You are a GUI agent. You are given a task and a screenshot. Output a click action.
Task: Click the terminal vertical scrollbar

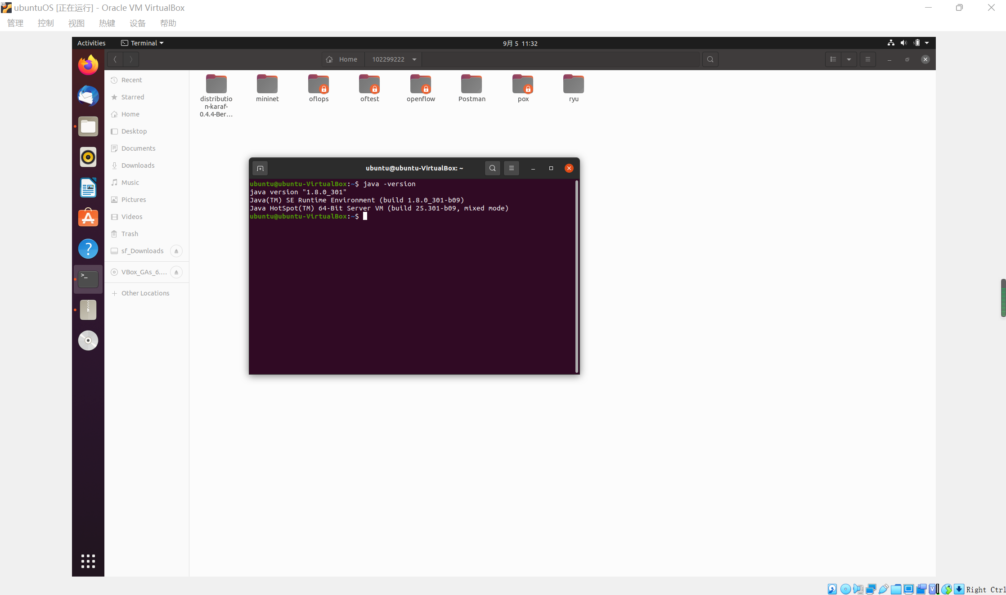(576, 276)
